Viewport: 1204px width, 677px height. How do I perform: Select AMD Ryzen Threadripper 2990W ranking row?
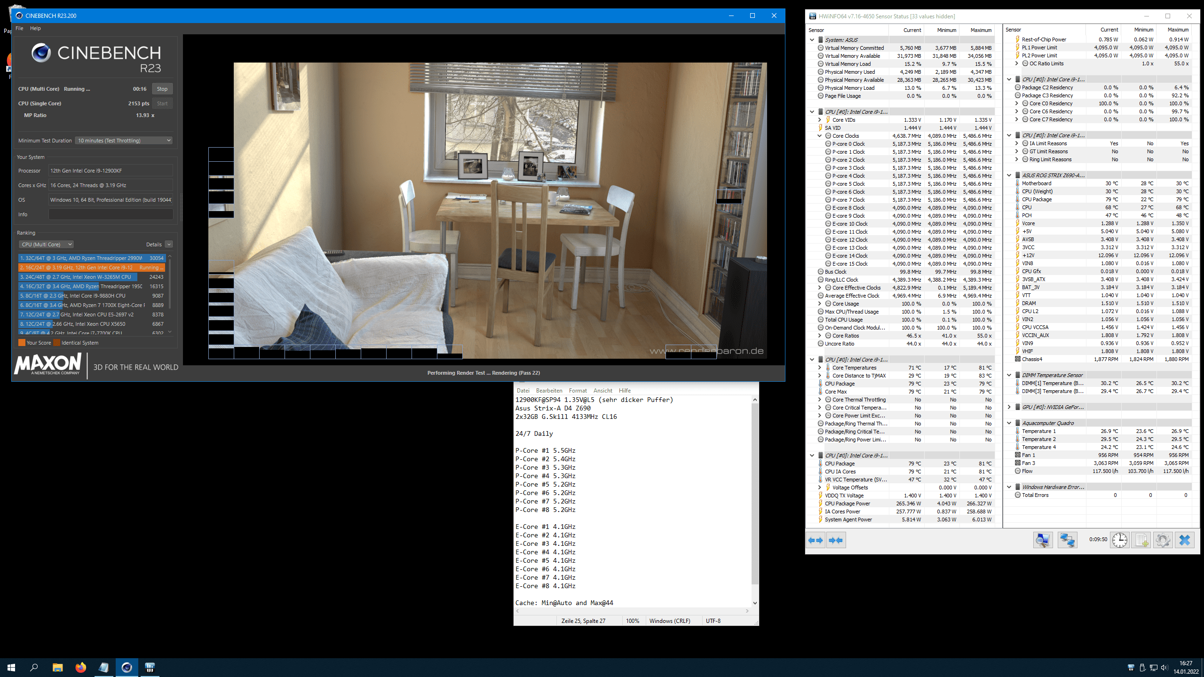click(x=92, y=258)
